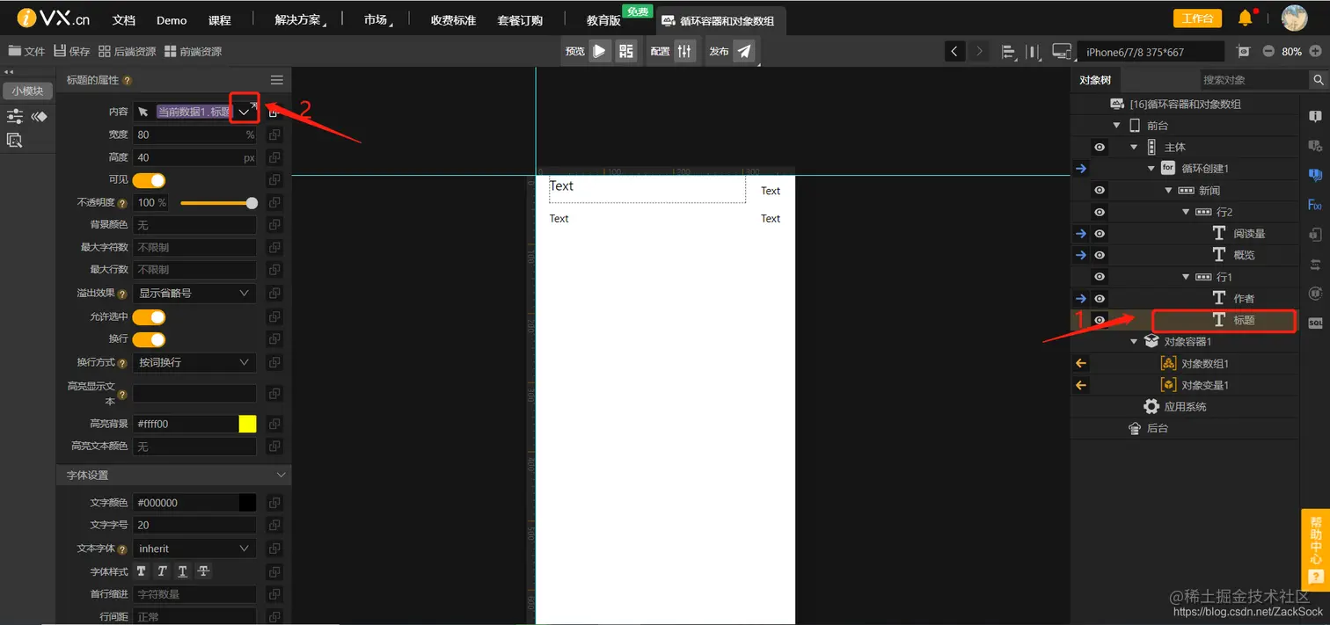
Task: Open the 溢出效果 dropdown
Action: click(194, 293)
